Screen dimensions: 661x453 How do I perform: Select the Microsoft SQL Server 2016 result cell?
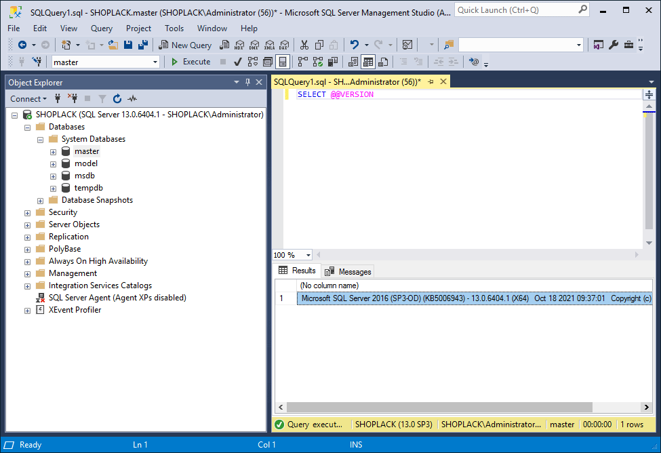click(x=475, y=298)
